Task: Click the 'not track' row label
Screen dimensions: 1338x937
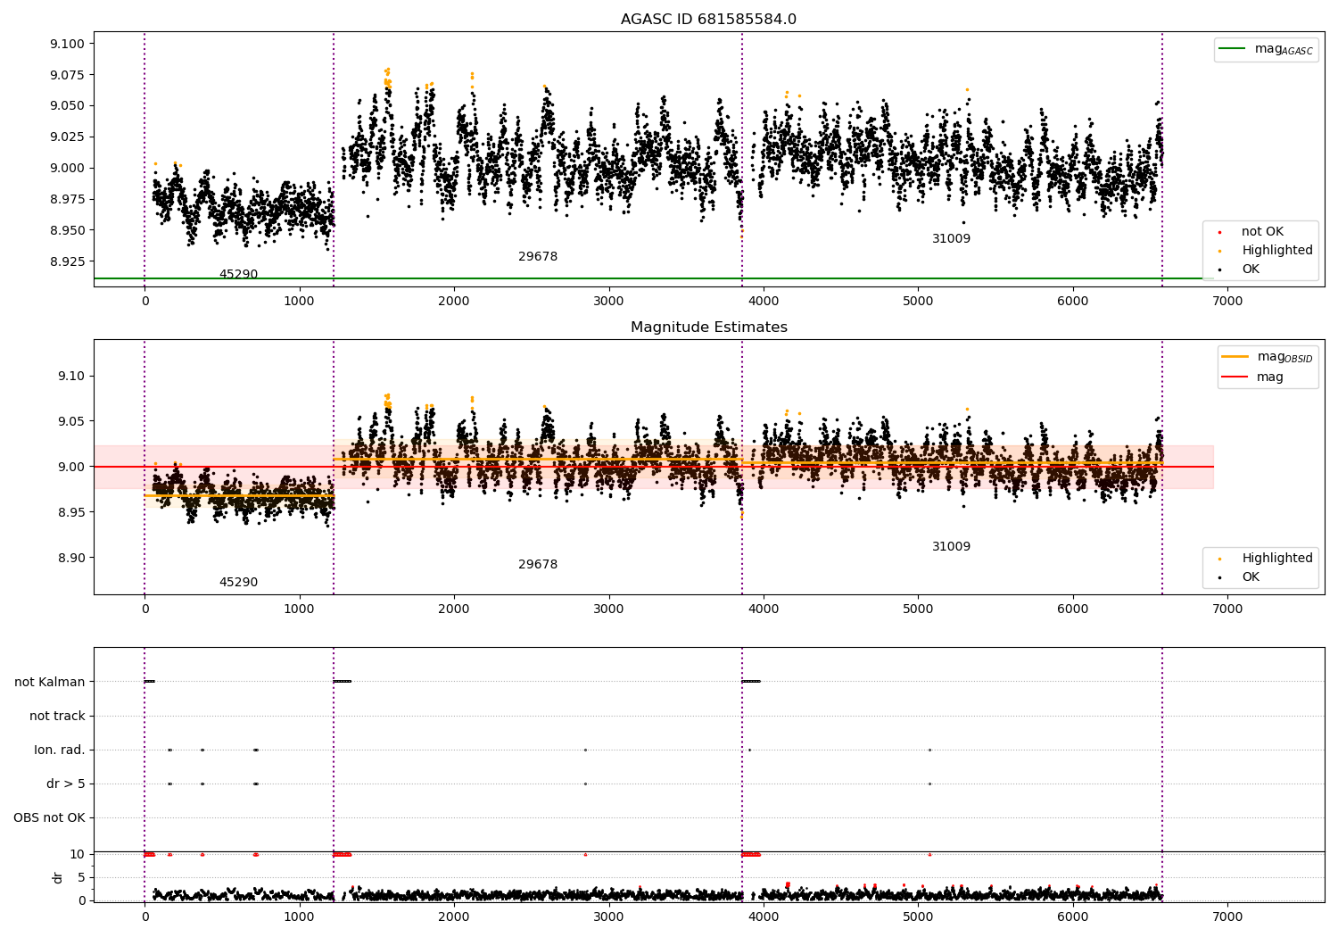Action: 57,717
